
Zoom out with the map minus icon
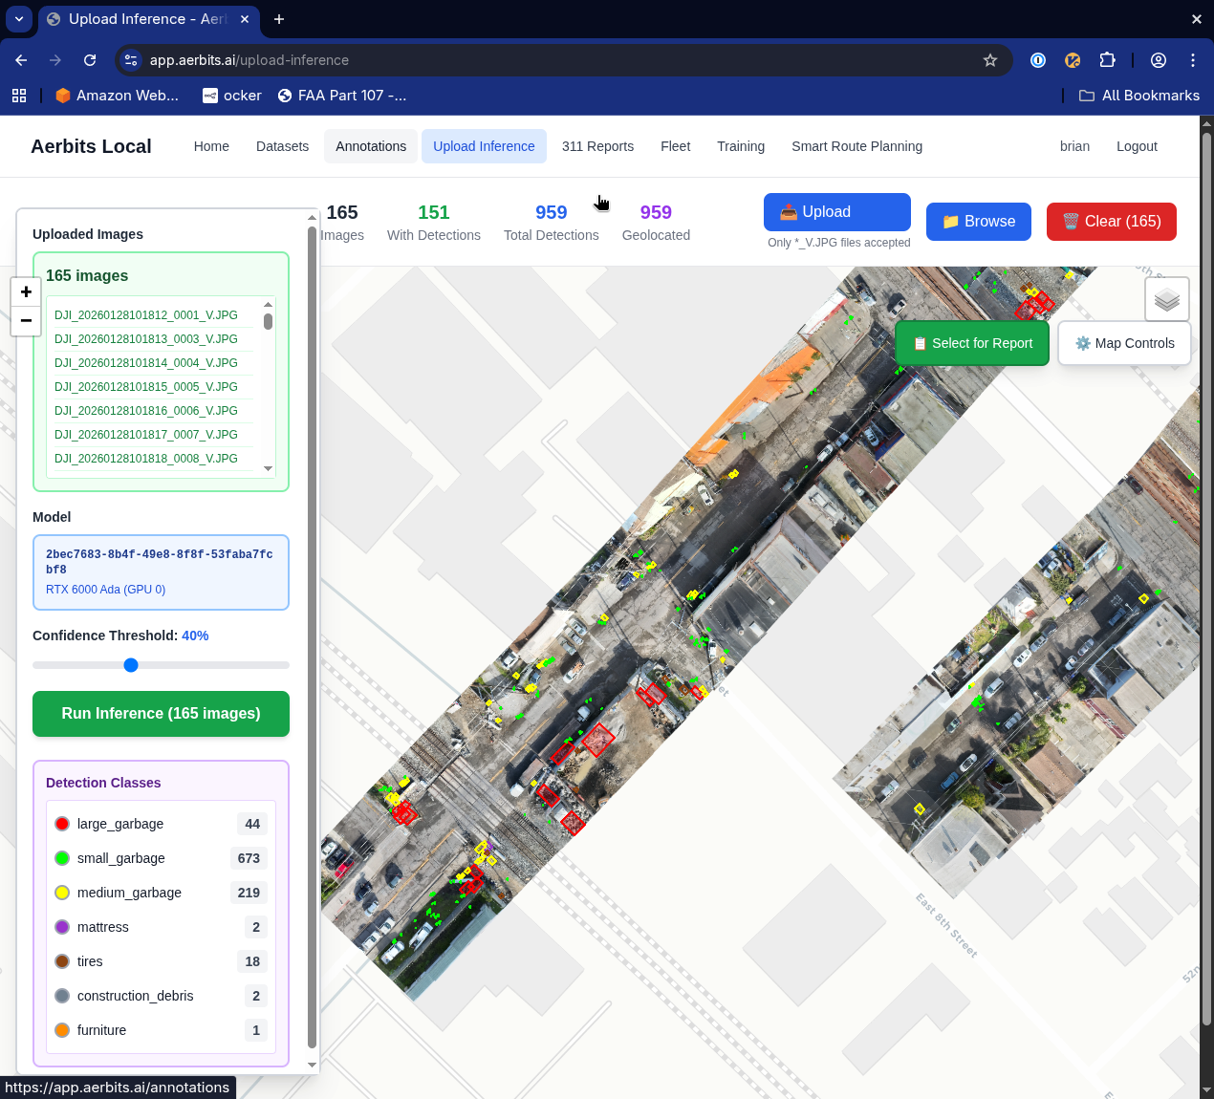(x=26, y=322)
